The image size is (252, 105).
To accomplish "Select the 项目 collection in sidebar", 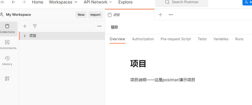I will [x=62, y=36].
